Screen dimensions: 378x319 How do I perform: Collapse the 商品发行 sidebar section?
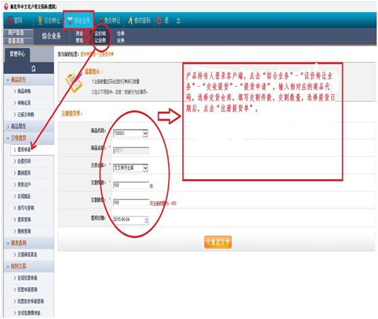coord(29,79)
